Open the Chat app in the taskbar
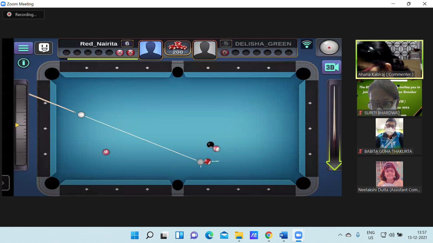 pyautogui.click(x=194, y=235)
